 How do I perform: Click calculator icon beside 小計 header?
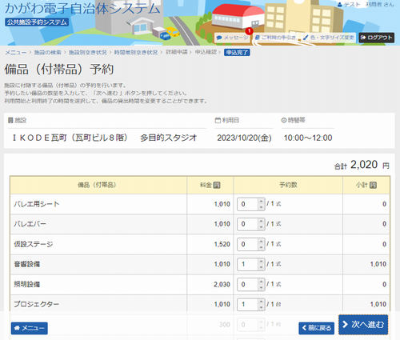[373, 185]
